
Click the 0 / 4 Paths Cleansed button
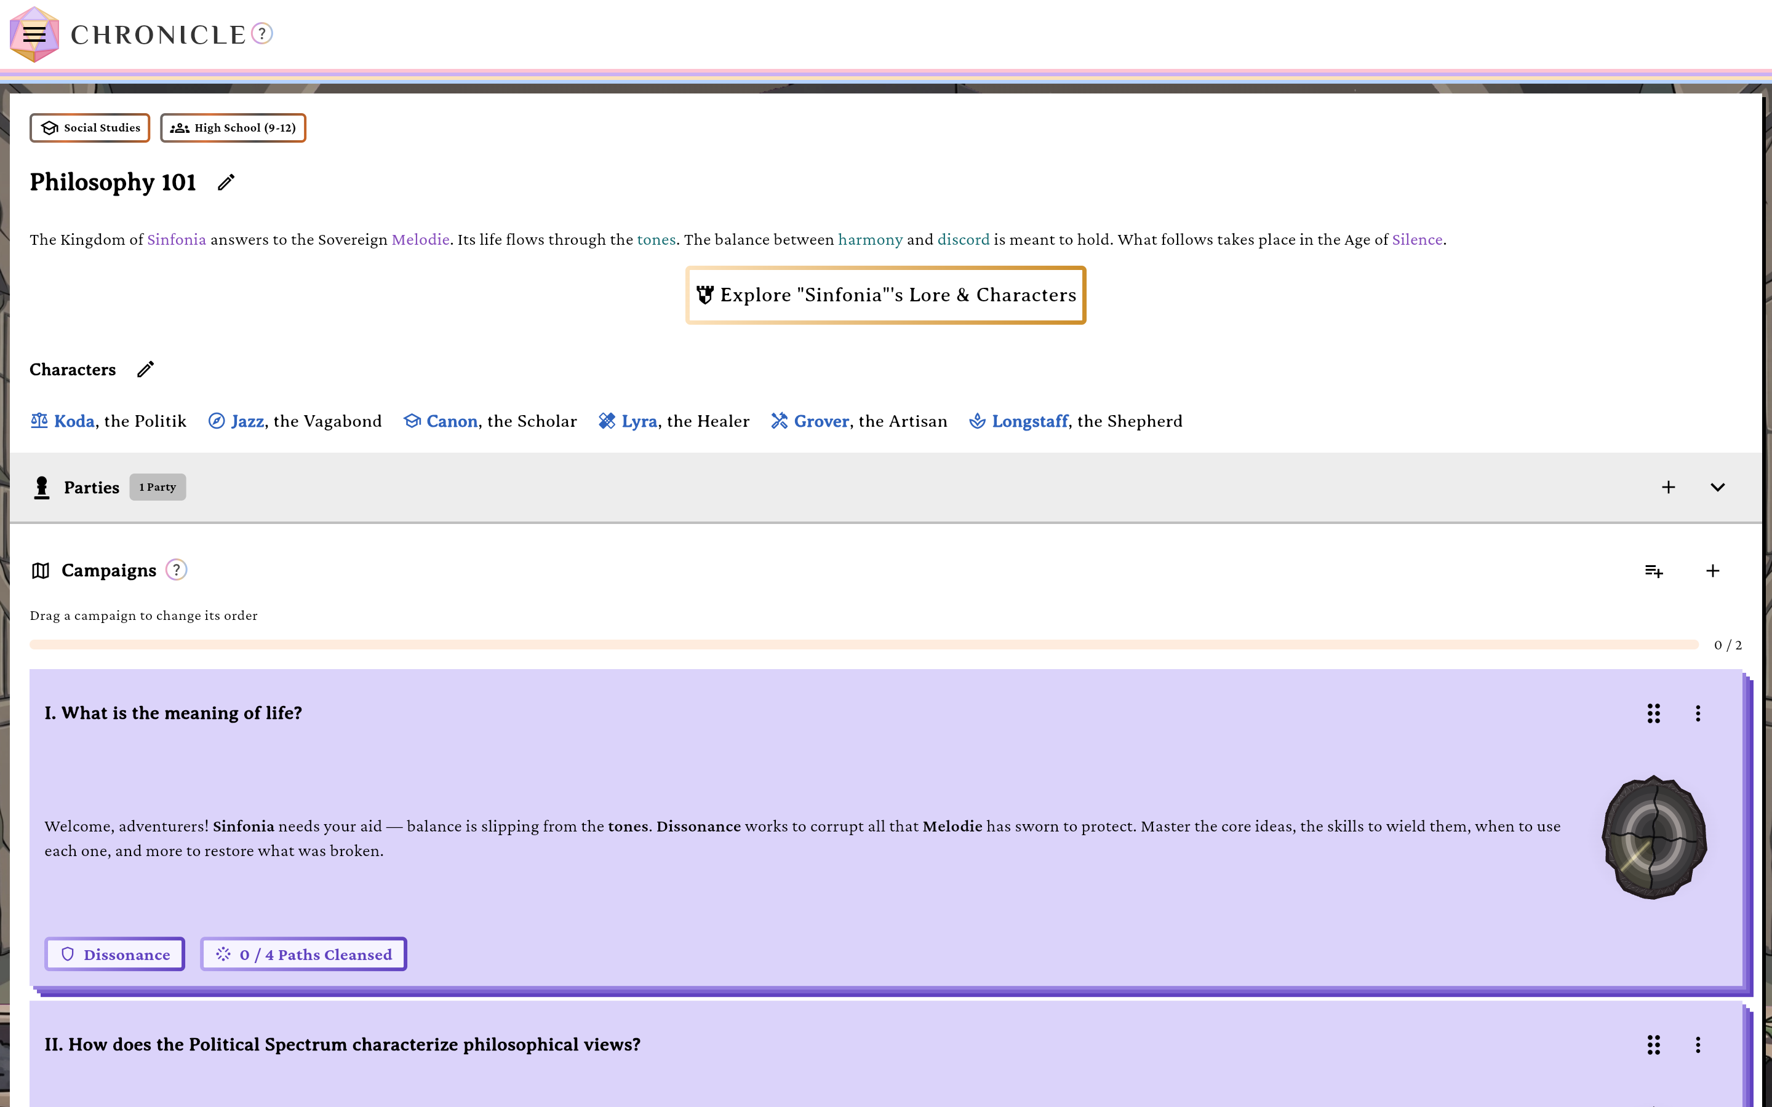coord(303,954)
